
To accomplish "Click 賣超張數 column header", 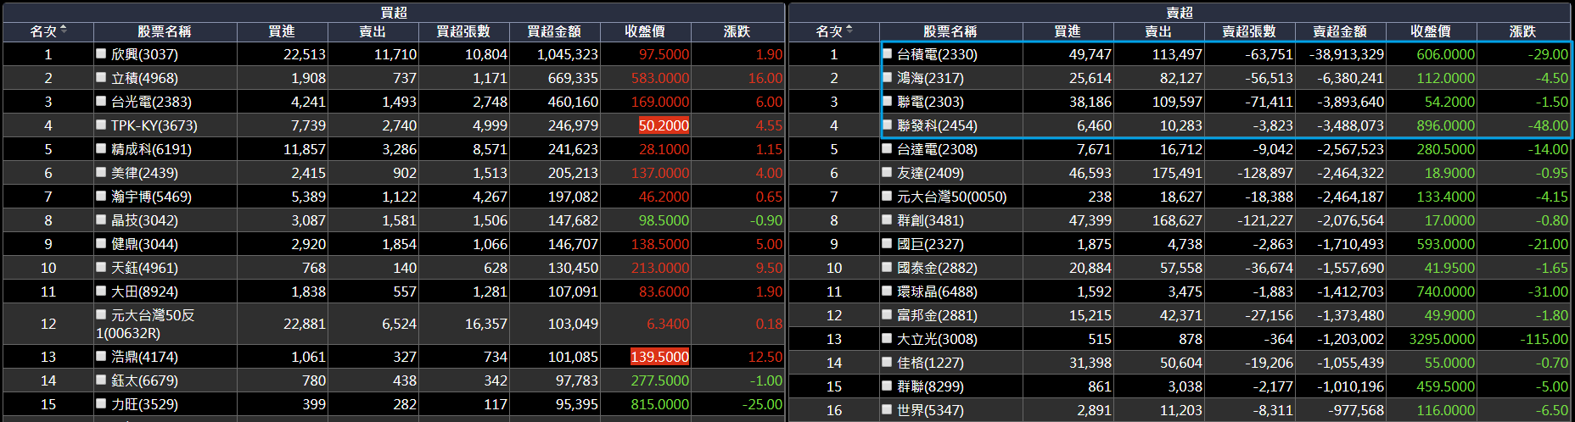I will pyautogui.click(x=1249, y=31).
